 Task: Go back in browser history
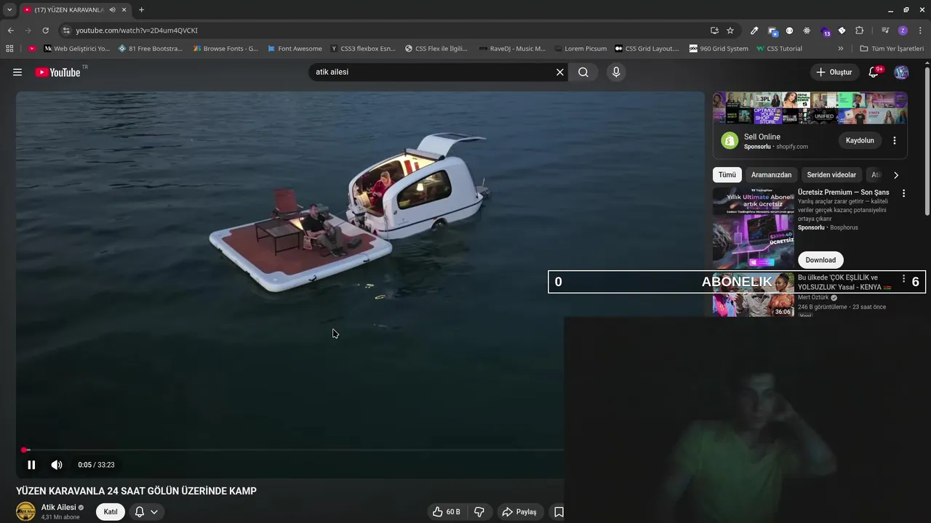click(10, 31)
